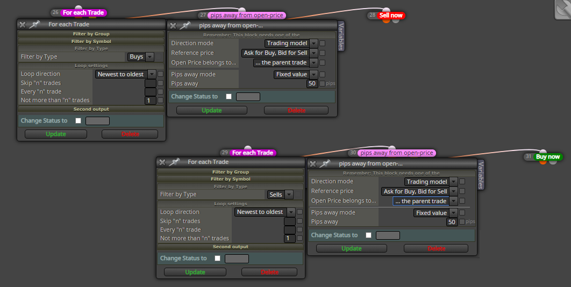Image resolution: width=571 pixels, height=287 pixels.
Task: Open Variables side tab beside block 30 panel
Action: click(x=481, y=175)
